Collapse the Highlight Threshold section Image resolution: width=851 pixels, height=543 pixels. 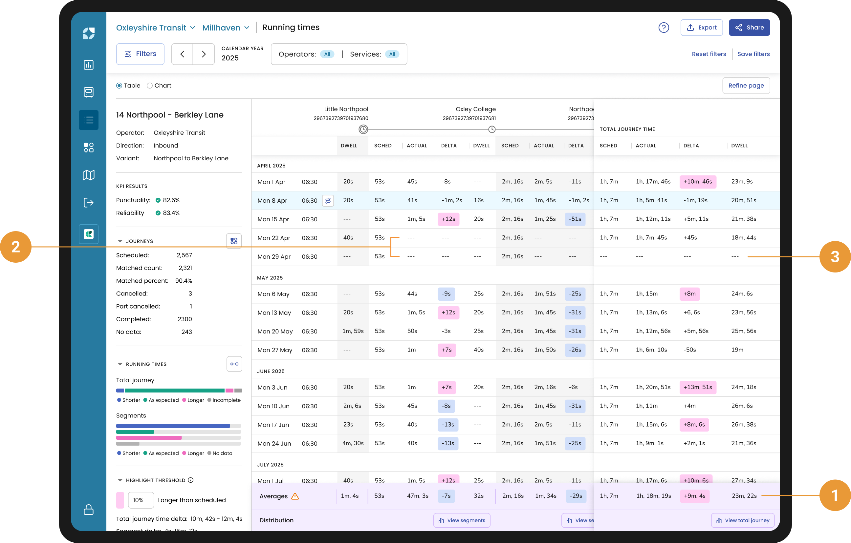(120, 480)
